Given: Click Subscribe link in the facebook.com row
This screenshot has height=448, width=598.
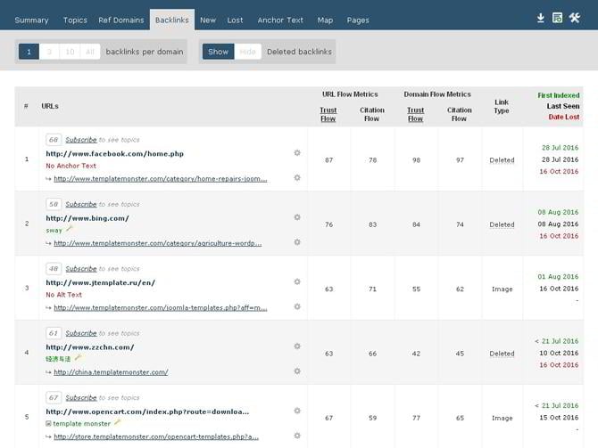Looking at the screenshot, I should [x=81, y=140].
